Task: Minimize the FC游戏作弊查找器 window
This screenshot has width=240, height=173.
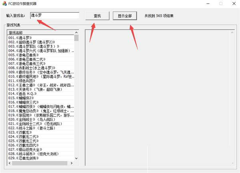Action: (208, 4)
